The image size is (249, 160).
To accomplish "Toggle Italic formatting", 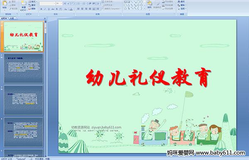I will (x=45, y=9).
